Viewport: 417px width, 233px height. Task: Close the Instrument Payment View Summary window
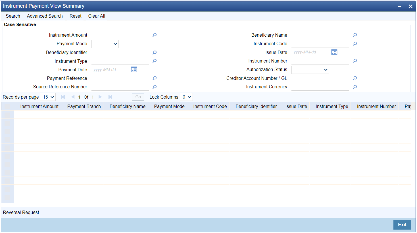coord(410,6)
